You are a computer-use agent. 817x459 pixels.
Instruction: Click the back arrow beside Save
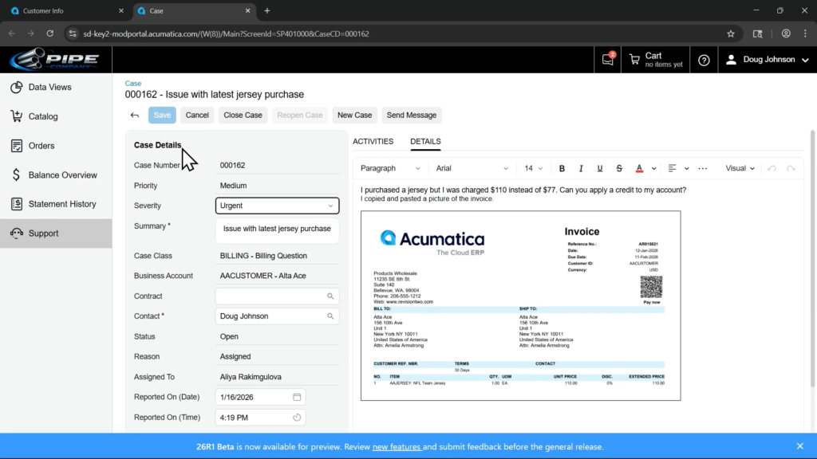tap(135, 115)
